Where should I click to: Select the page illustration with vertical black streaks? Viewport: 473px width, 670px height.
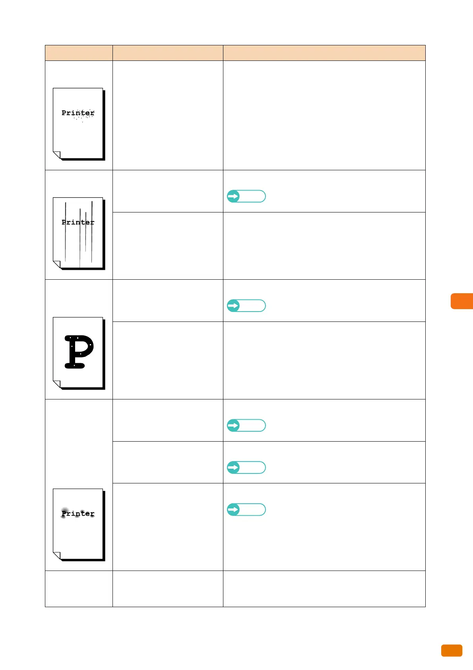click(79, 234)
